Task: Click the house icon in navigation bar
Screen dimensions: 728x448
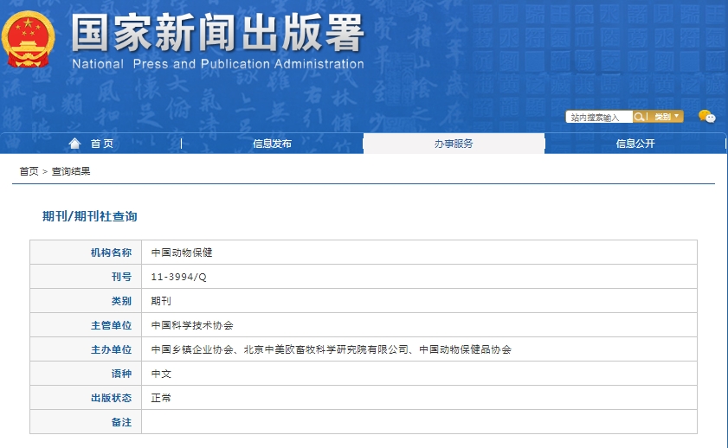Action: click(74, 144)
